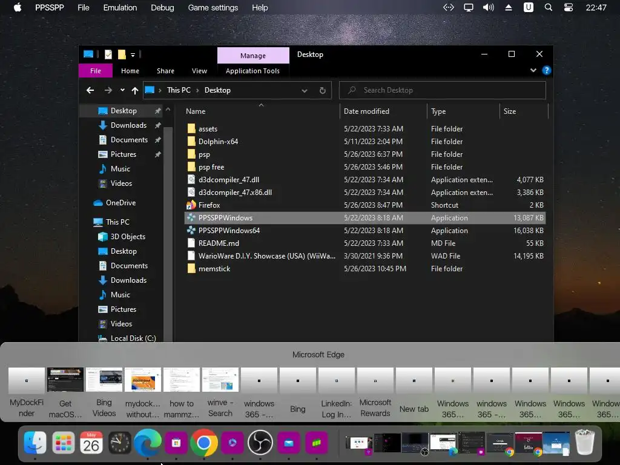
Task: Open OBS Studio from the dock
Action: click(260, 443)
